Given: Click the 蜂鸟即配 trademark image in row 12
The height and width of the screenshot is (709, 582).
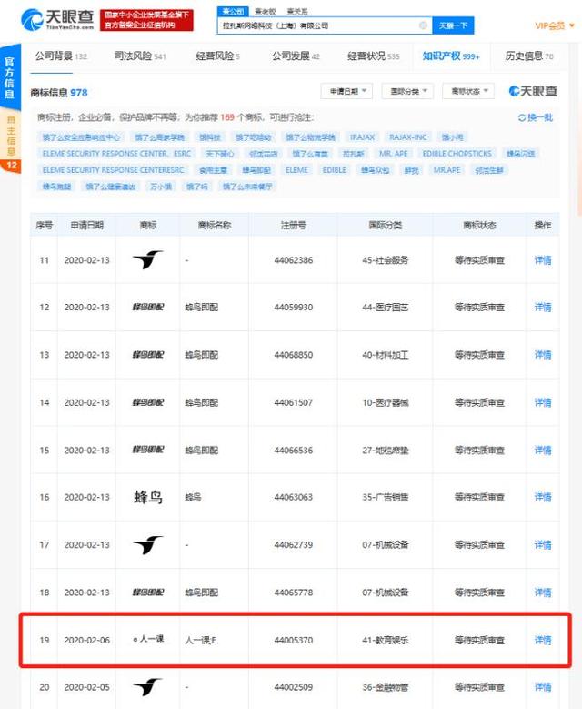Looking at the screenshot, I should 147,308.
